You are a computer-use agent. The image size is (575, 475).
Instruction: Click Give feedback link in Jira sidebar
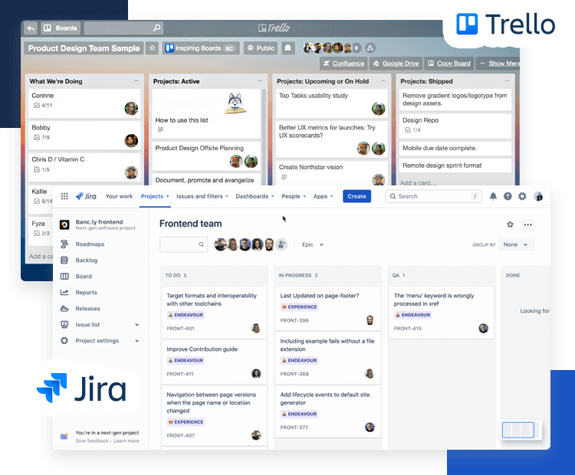coord(92,441)
